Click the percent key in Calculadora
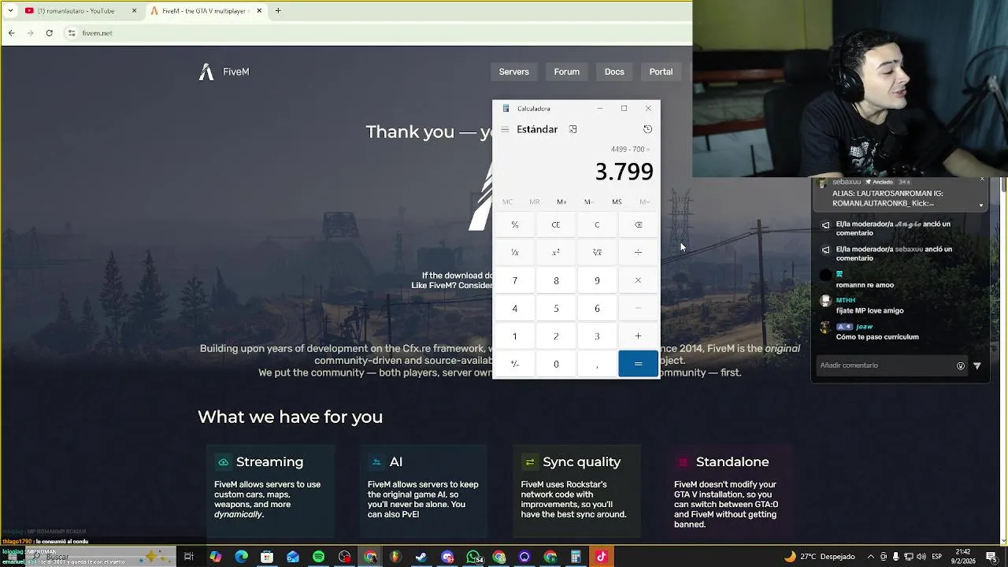Image resolution: width=1008 pixels, height=567 pixels. click(x=514, y=224)
